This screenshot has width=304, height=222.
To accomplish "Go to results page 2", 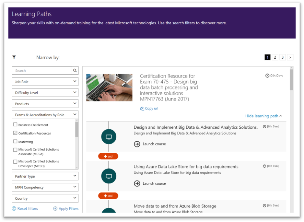I will [275, 57].
